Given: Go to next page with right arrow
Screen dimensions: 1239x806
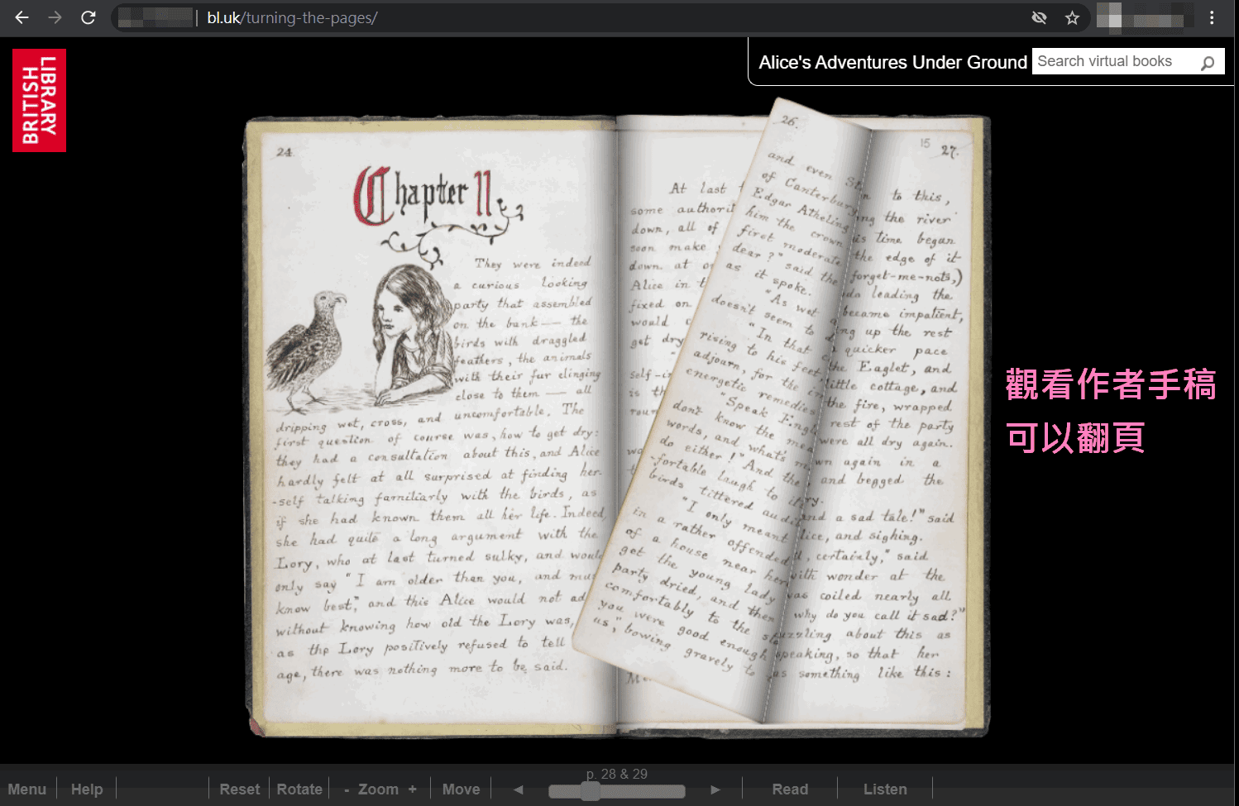Looking at the screenshot, I should [x=715, y=789].
